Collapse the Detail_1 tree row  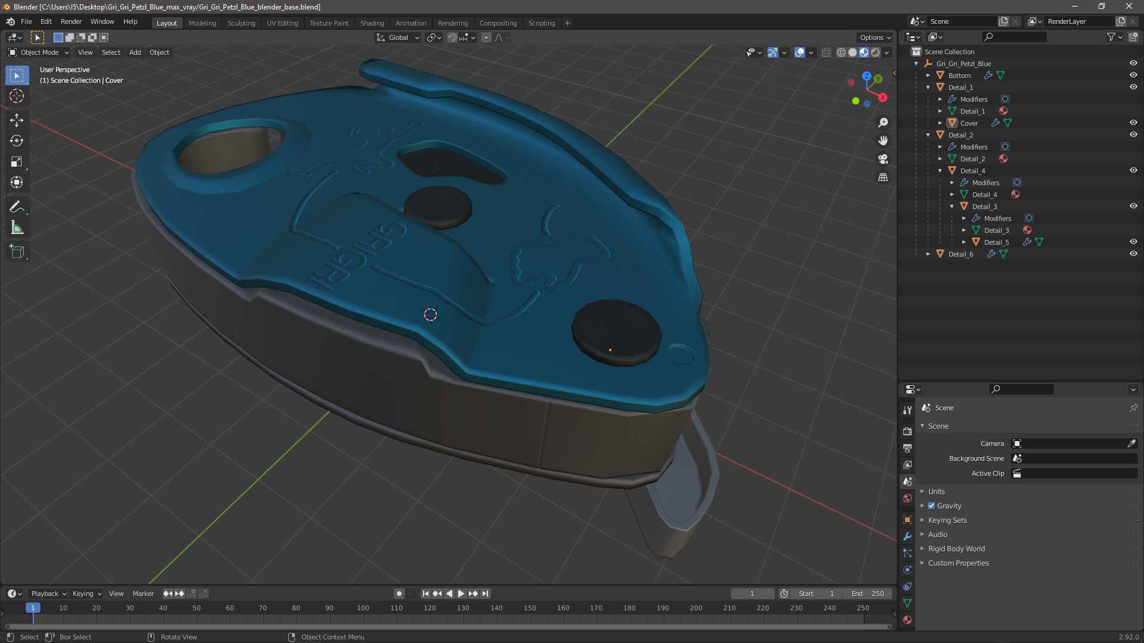coord(928,88)
